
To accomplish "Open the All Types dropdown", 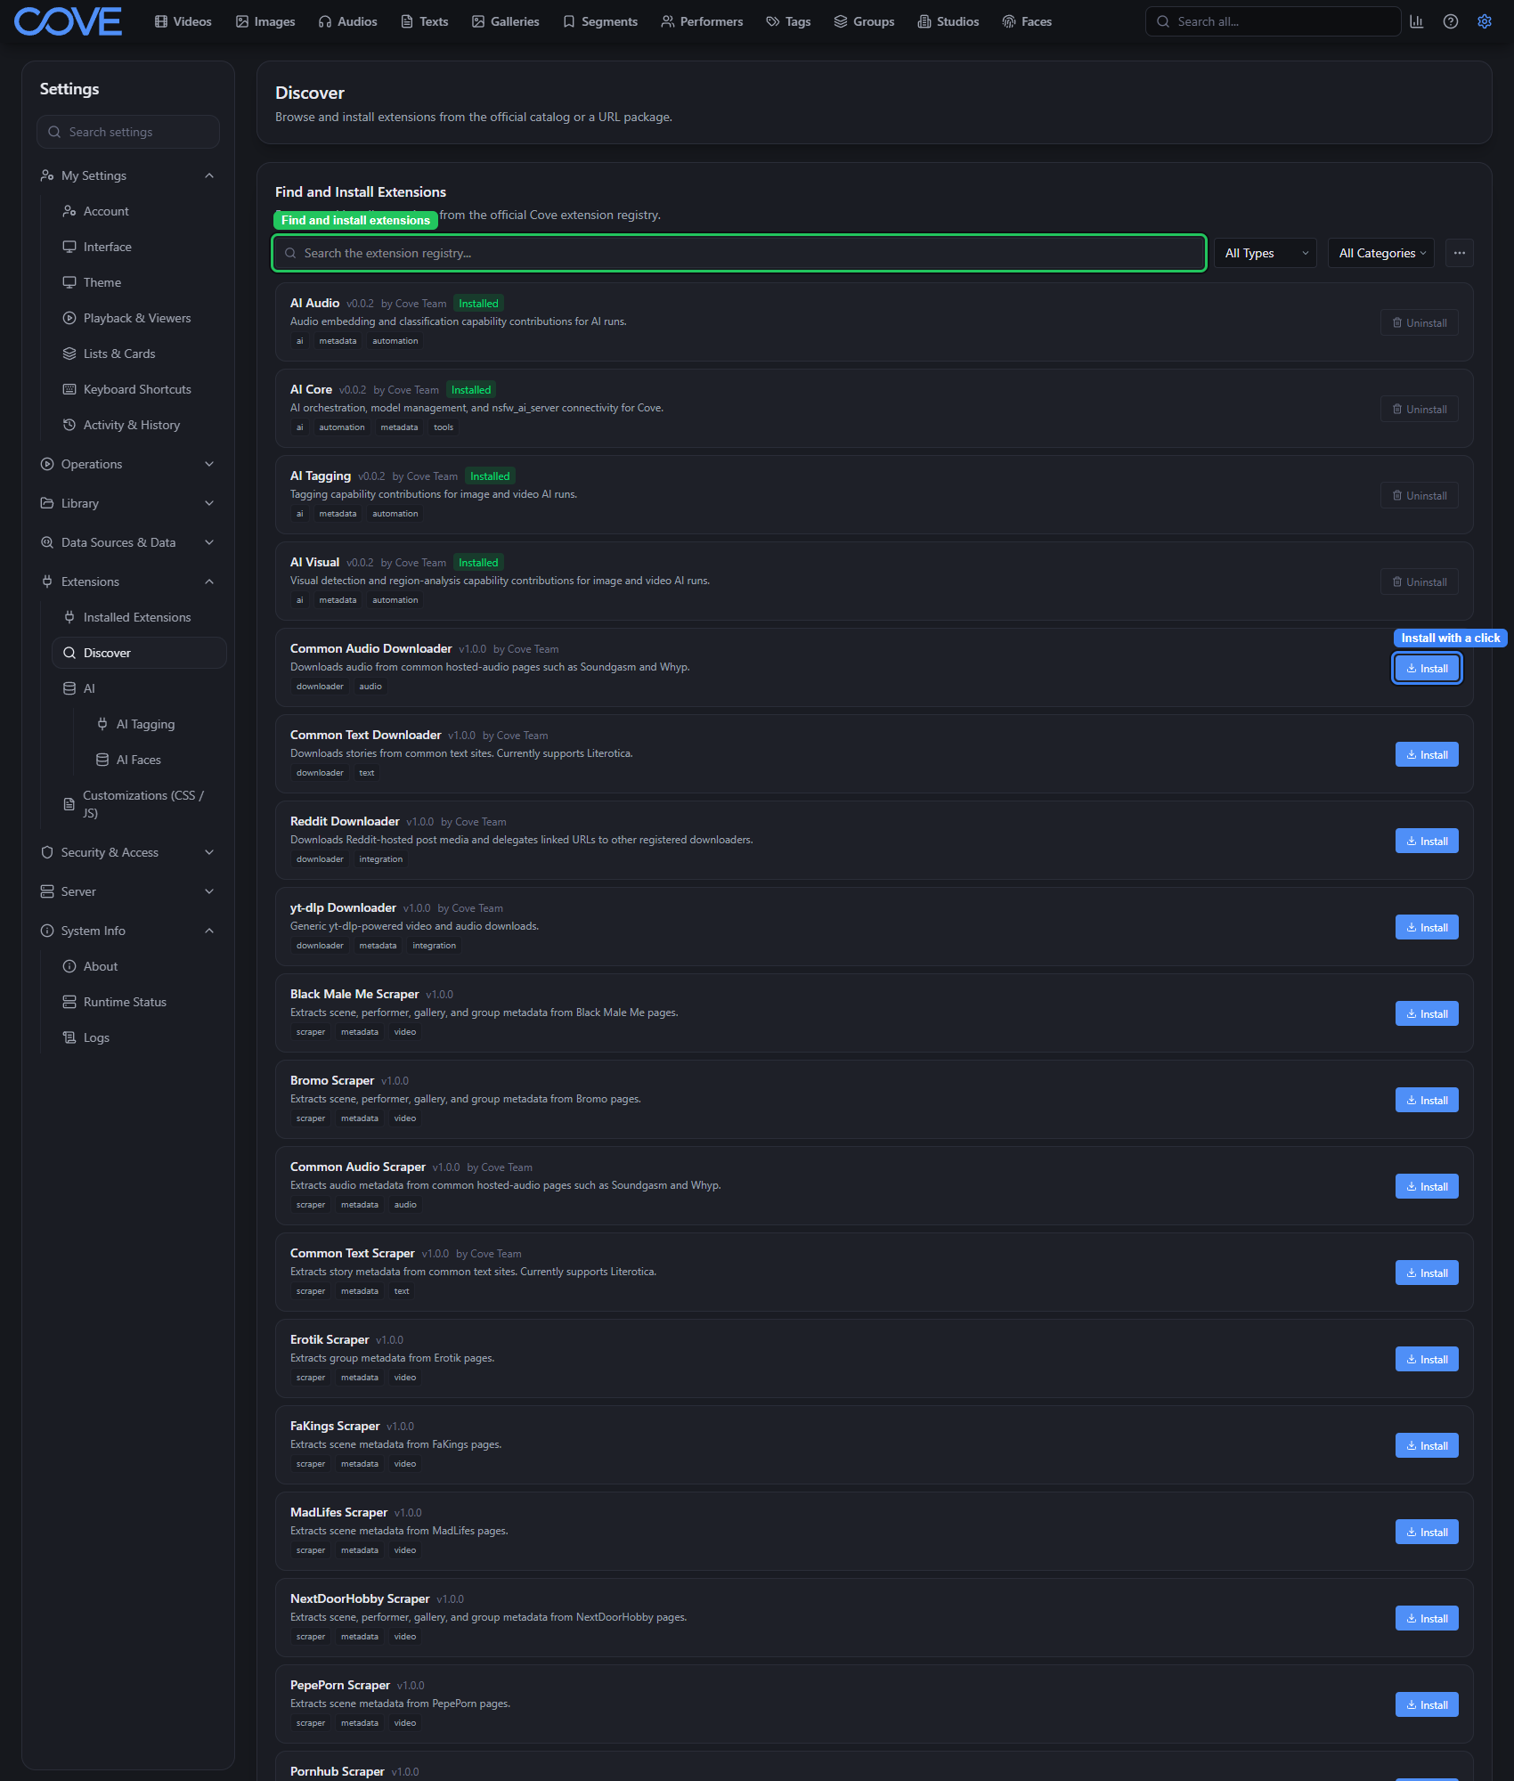I will point(1266,253).
